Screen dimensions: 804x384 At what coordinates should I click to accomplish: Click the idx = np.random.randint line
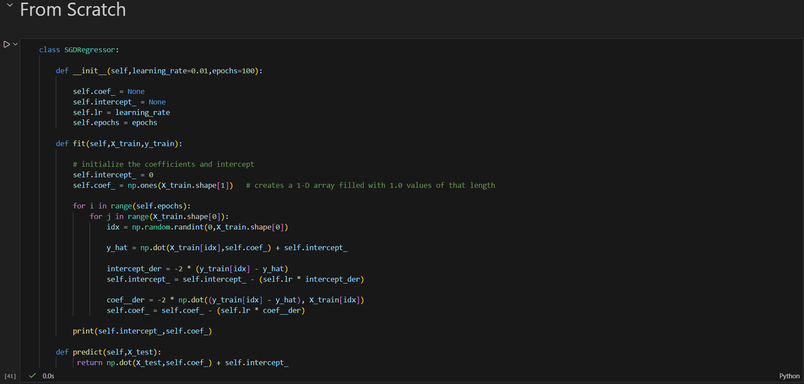click(197, 227)
